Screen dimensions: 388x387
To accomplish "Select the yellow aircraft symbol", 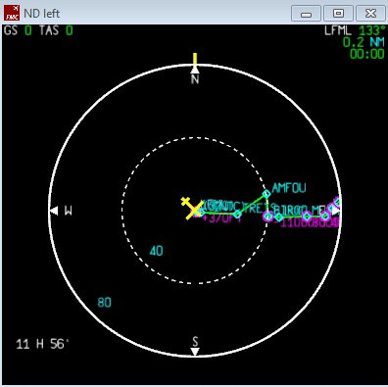I will 192,208.
